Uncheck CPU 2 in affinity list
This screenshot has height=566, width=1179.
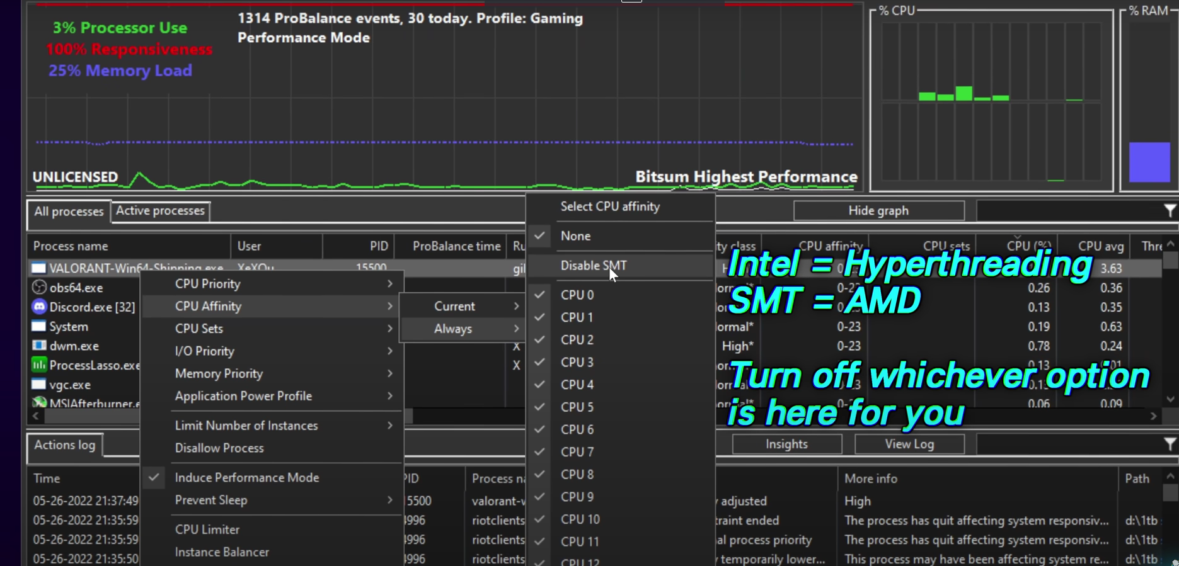click(621, 340)
